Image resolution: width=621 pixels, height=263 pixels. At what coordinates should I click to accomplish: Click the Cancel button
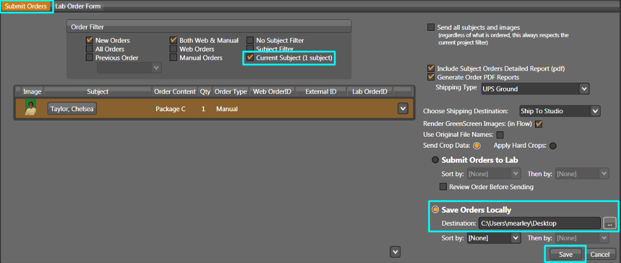(600, 254)
